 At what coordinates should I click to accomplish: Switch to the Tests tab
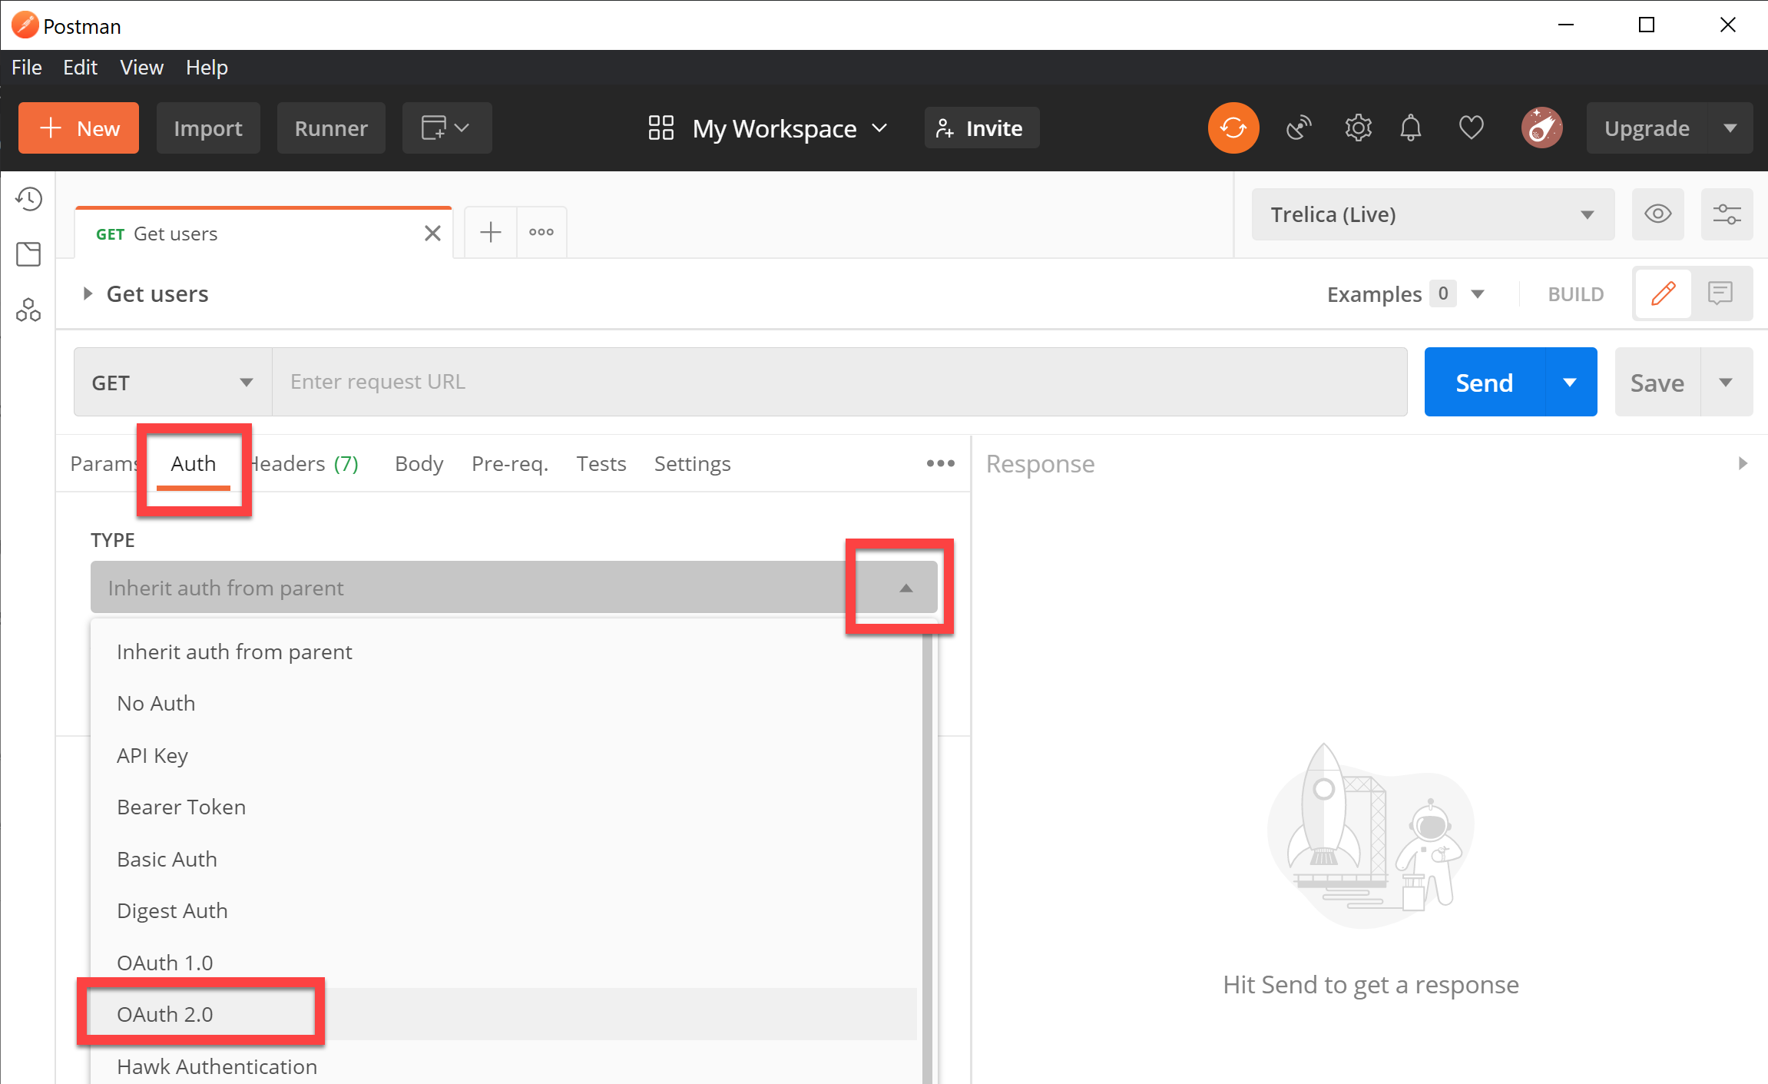pos(601,463)
